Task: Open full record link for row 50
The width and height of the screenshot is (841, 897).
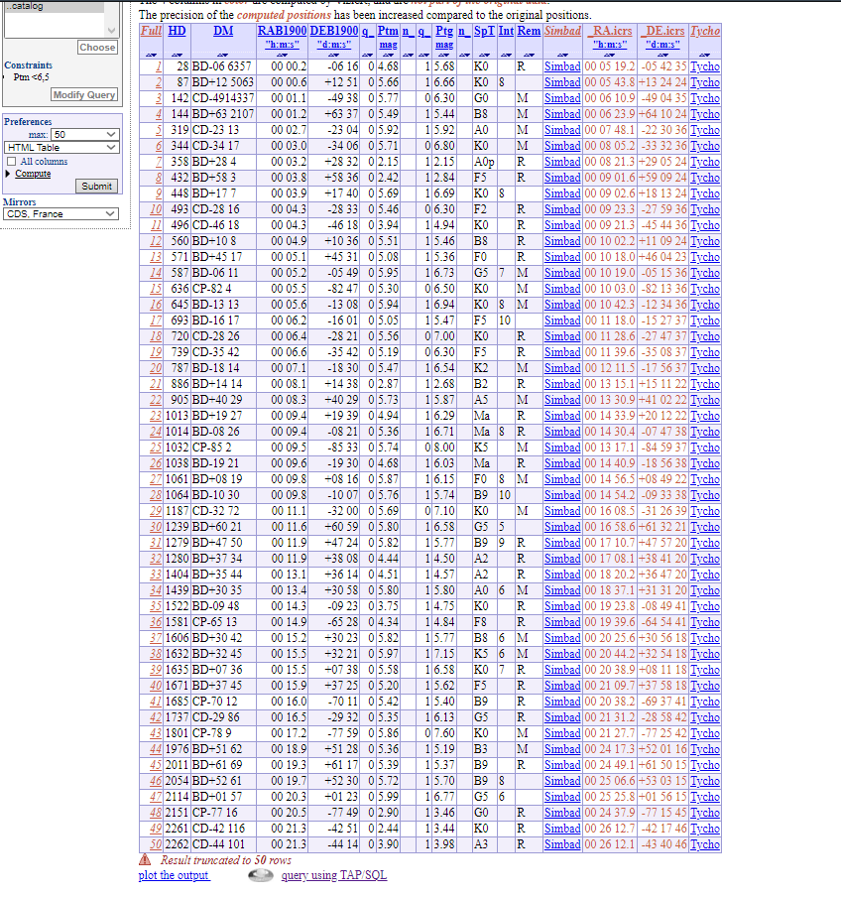Action: [156, 844]
